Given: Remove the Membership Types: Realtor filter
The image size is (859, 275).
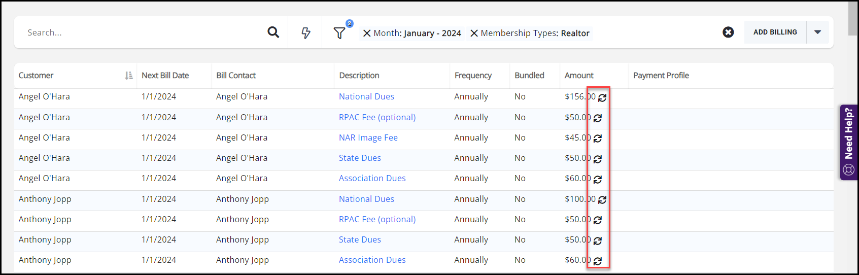Looking at the screenshot, I should tap(474, 33).
